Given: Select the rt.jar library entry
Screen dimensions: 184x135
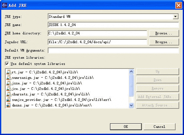Looking at the screenshot, I should click(42, 72).
